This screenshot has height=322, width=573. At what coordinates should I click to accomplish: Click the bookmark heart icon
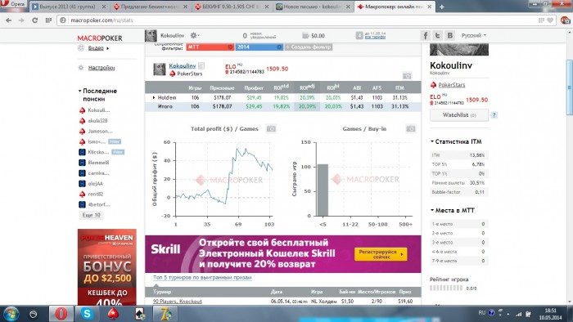click(550, 20)
